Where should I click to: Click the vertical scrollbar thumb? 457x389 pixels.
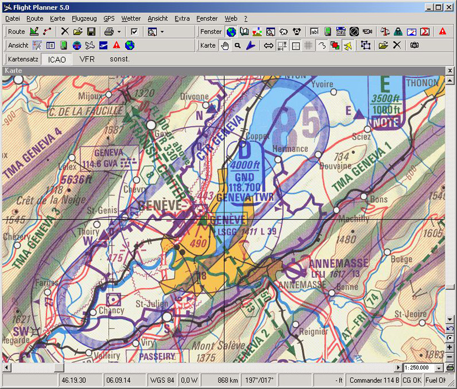(449, 287)
